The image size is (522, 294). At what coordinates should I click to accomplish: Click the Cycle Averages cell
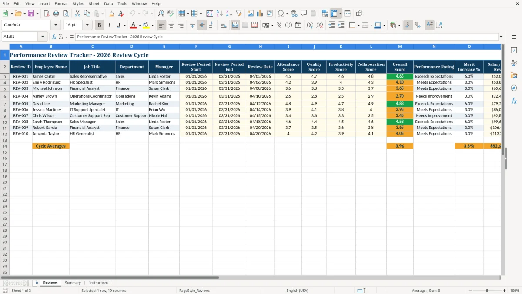coord(50,146)
